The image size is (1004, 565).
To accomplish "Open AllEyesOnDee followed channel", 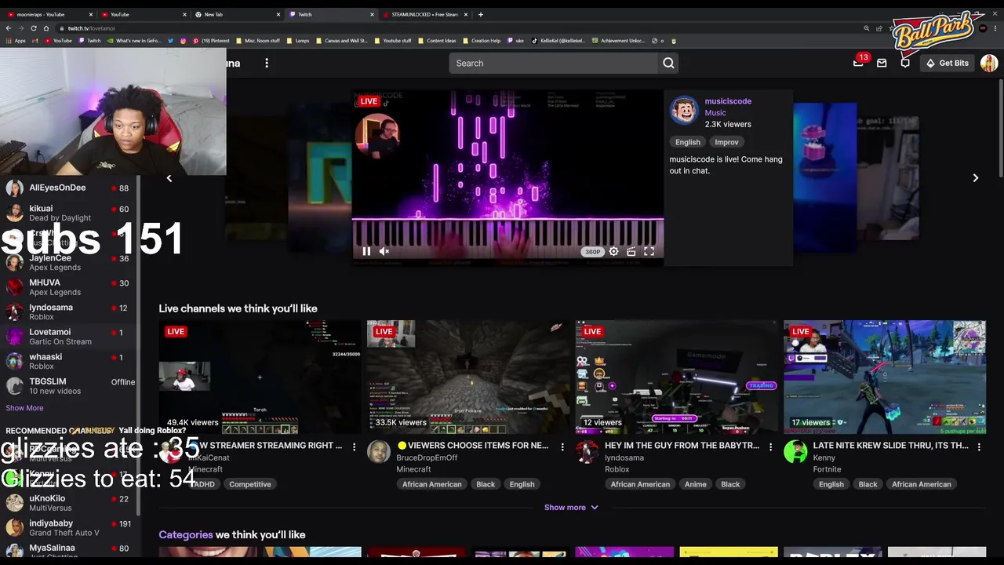I will click(70, 188).
